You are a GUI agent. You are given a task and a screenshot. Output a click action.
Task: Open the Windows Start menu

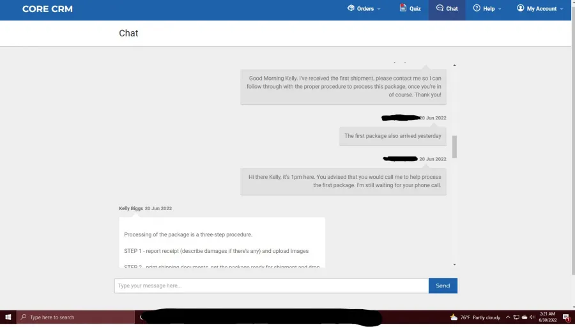[8, 317]
